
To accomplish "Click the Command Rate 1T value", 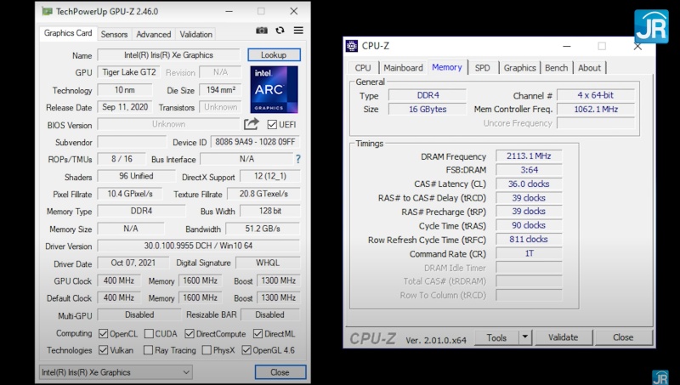I will click(529, 253).
